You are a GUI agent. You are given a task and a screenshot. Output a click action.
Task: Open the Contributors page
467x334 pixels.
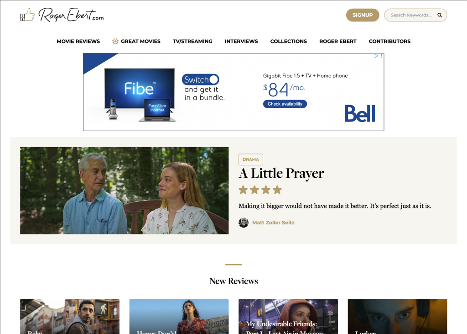point(389,41)
